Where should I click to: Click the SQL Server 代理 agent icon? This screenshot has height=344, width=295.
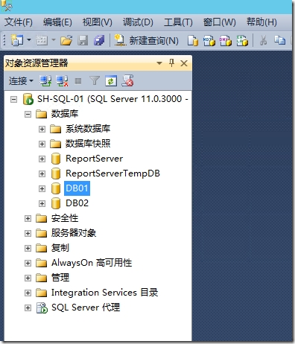(42, 308)
